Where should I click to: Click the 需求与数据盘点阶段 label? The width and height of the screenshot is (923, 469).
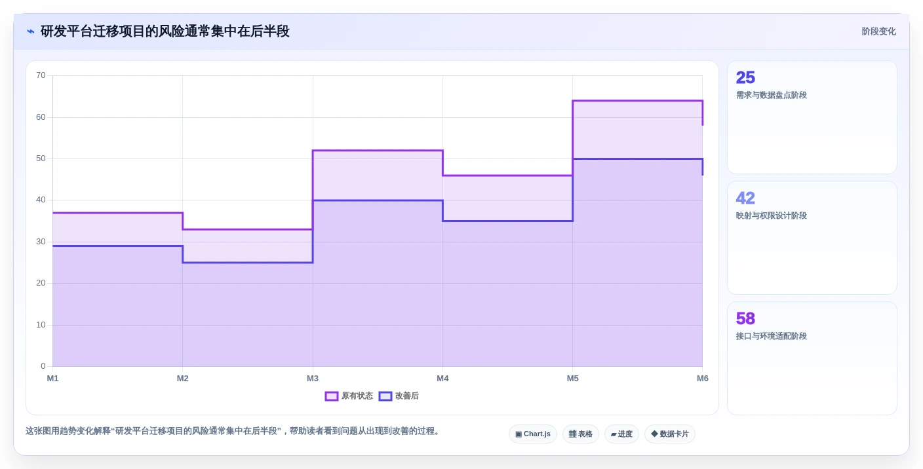coord(772,95)
